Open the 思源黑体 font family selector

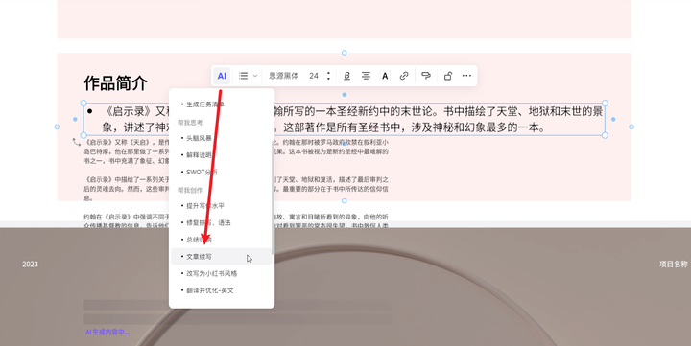(283, 76)
